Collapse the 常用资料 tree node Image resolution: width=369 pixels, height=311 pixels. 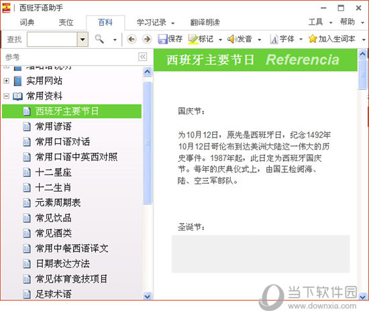click(6, 96)
